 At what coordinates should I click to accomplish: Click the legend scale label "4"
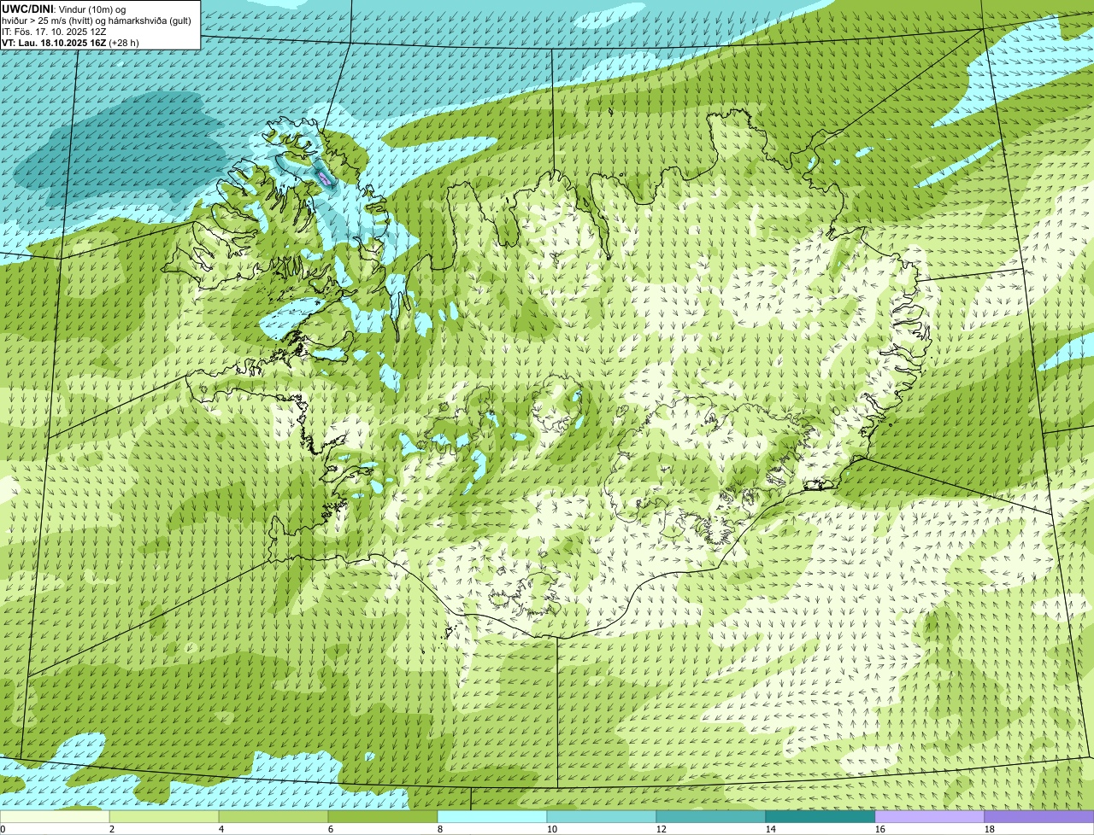pos(221,829)
